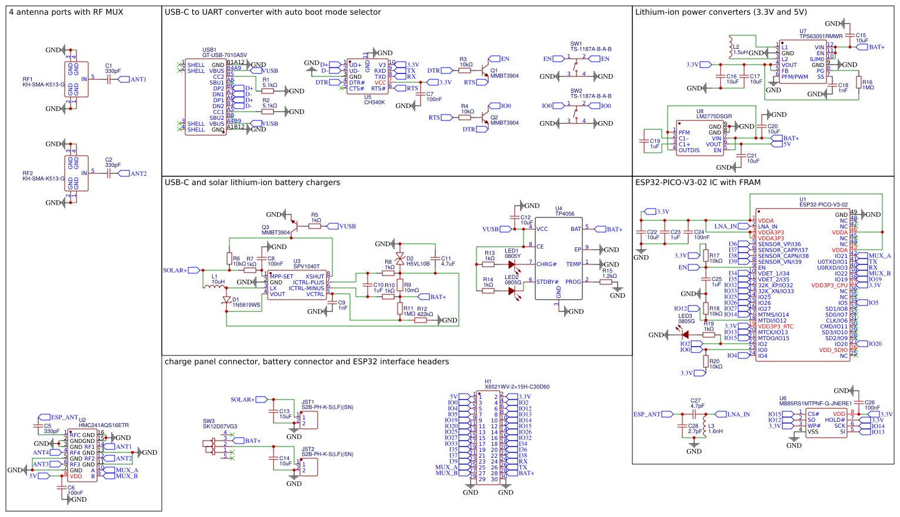The width and height of the screenshot is (900, 517).
Task: Click the L1 10uH inductor symbol
Action: 215,286
